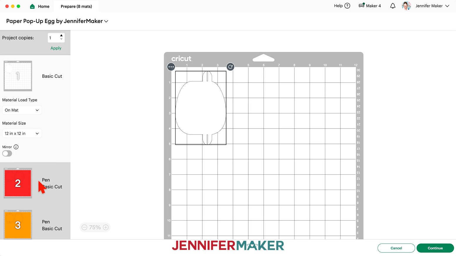The image size is (456, 256).
Task: Click the Pen Basic Cut label of mat 3
Action: (52, 225)
